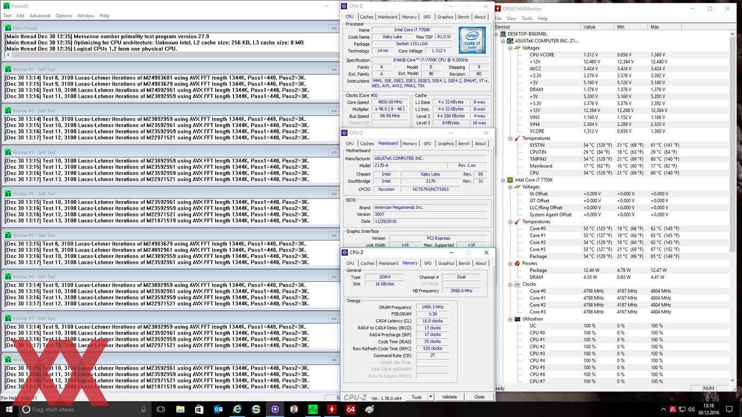Click the yellow S taskbar icon
Viewport: 742px width, 417px height.
click(x=256, y=409)
